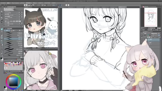
Task: Select transparent color checker below toolbox
Action: 2,61
